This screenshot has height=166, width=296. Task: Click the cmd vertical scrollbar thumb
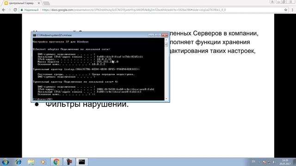click(x=166, y=45)
